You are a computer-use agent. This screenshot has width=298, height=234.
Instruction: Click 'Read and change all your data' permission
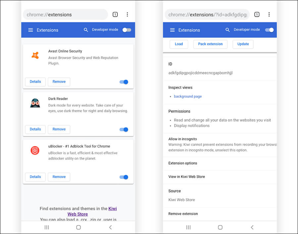223,120
